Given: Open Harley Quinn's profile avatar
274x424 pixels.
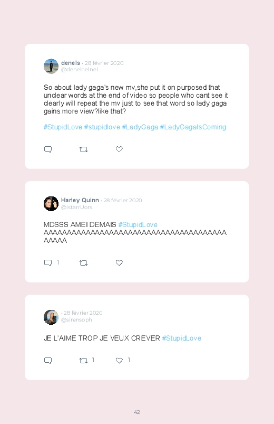Looking at the screenshot, I should [51, 204].
